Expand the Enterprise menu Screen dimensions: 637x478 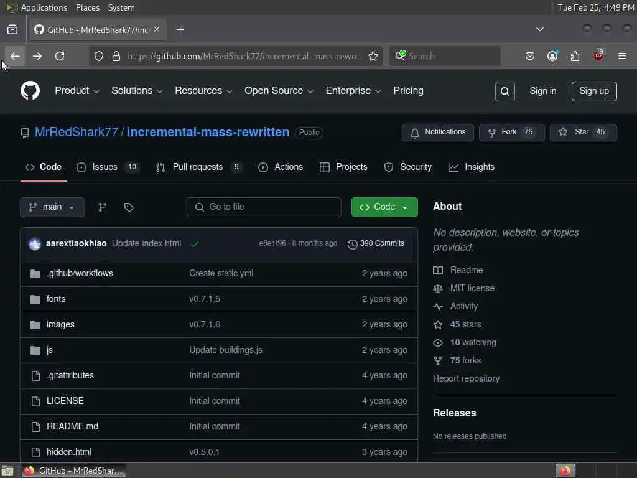click(353, 91)
